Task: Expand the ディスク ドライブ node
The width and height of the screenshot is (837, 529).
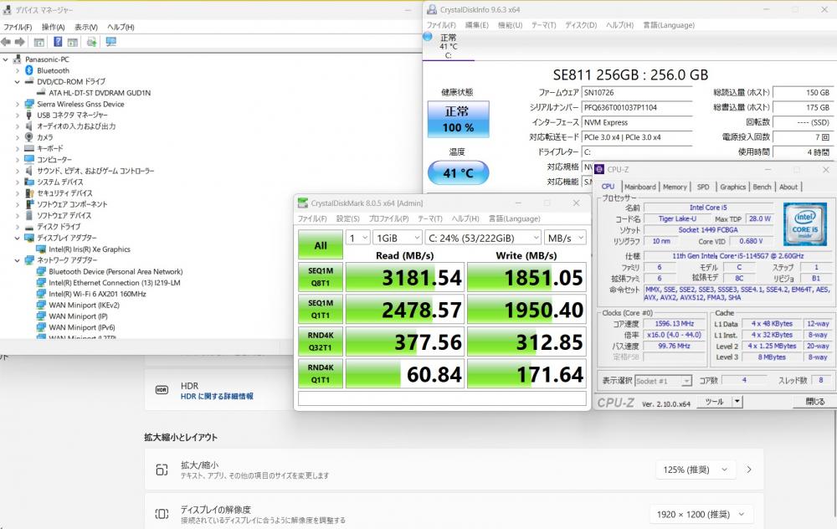Action: [17, 227]
